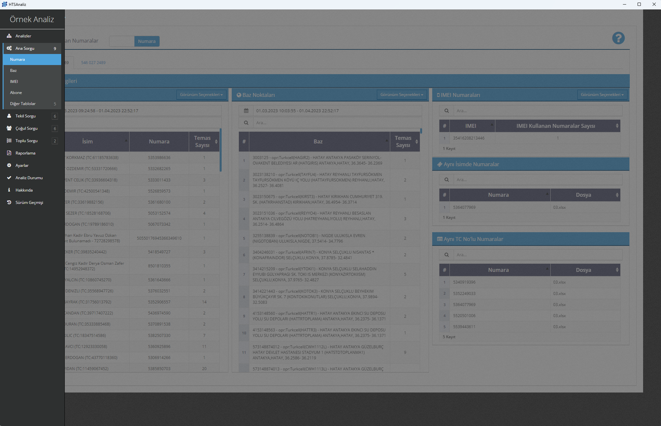Open Ayarlar settings gear
This screenshot has width=661, height=426.
coord(32,166)
